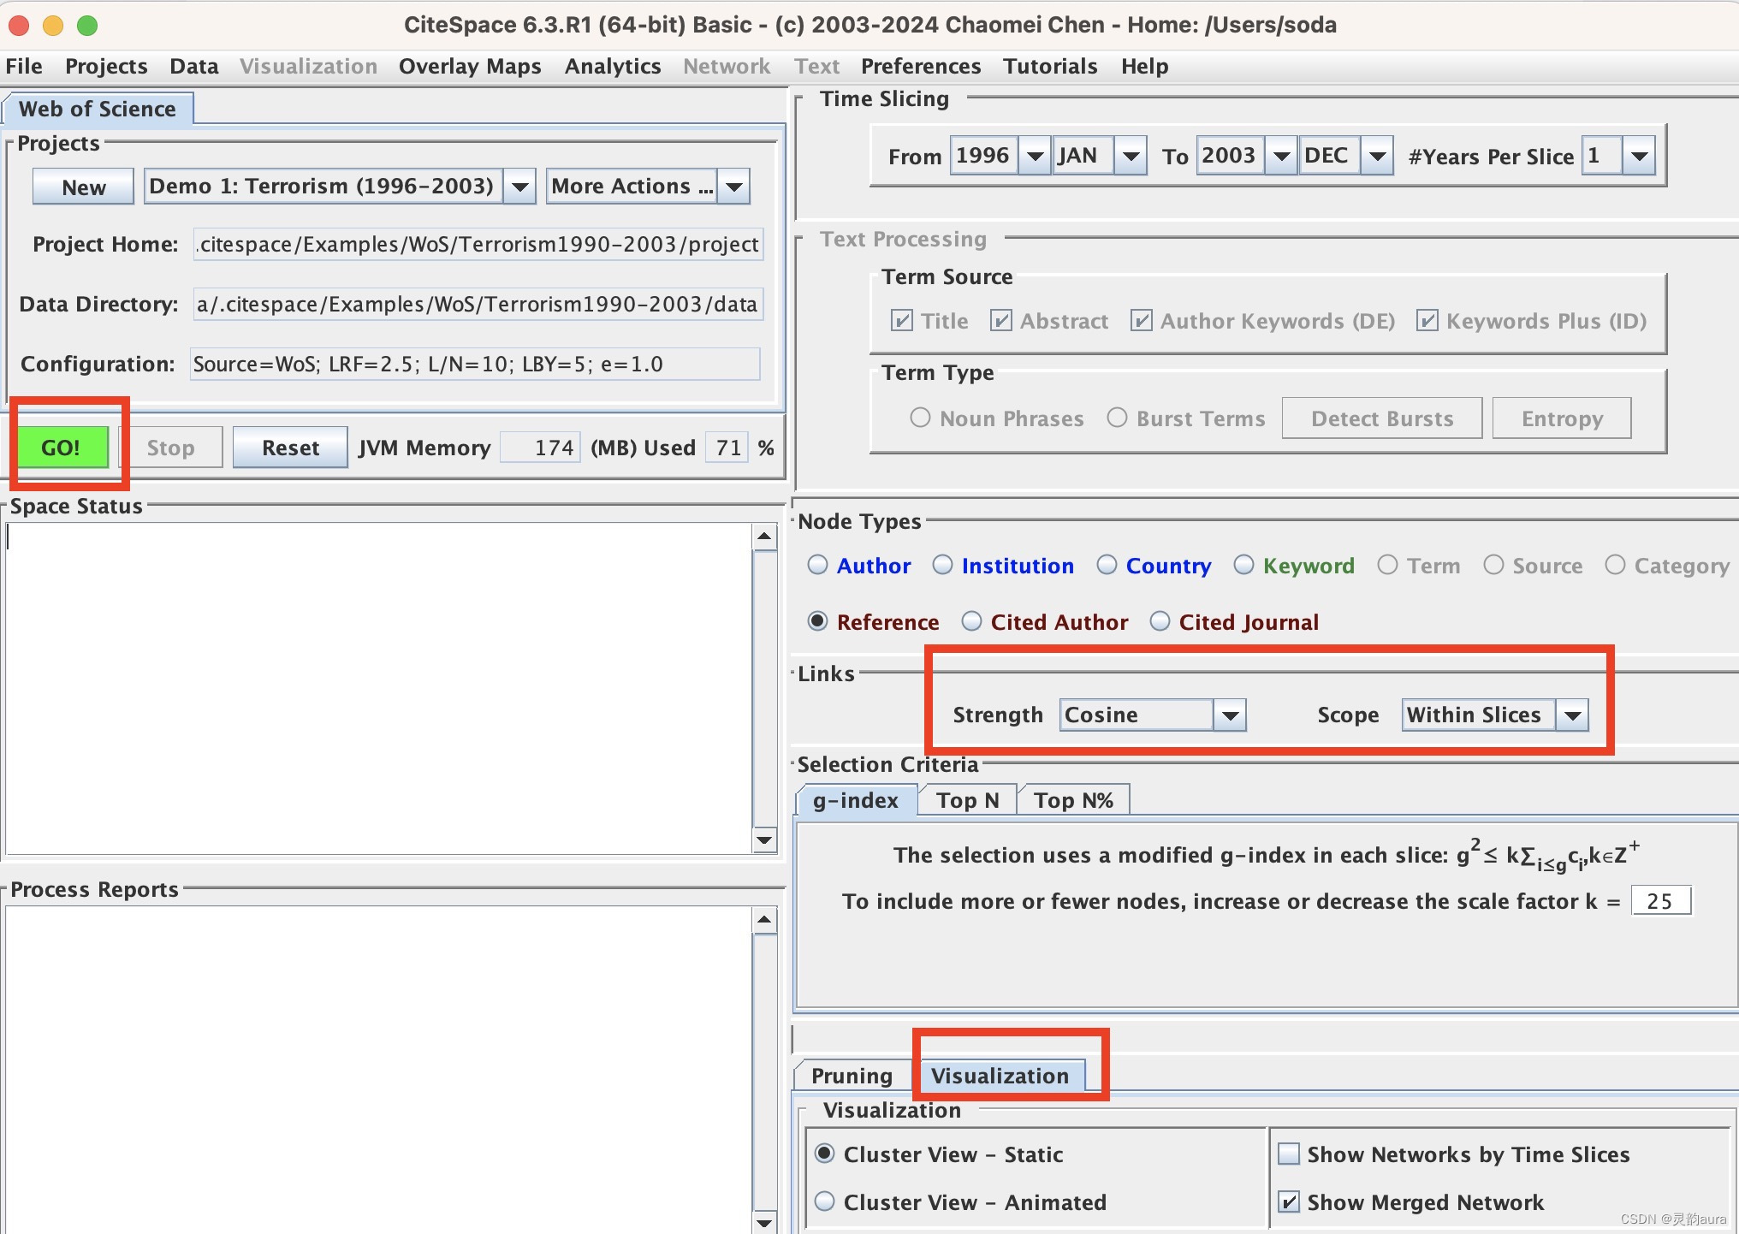This screenshot has width=1739, height=1234.
Task: Click the New project button
Action: click(83, 187)
